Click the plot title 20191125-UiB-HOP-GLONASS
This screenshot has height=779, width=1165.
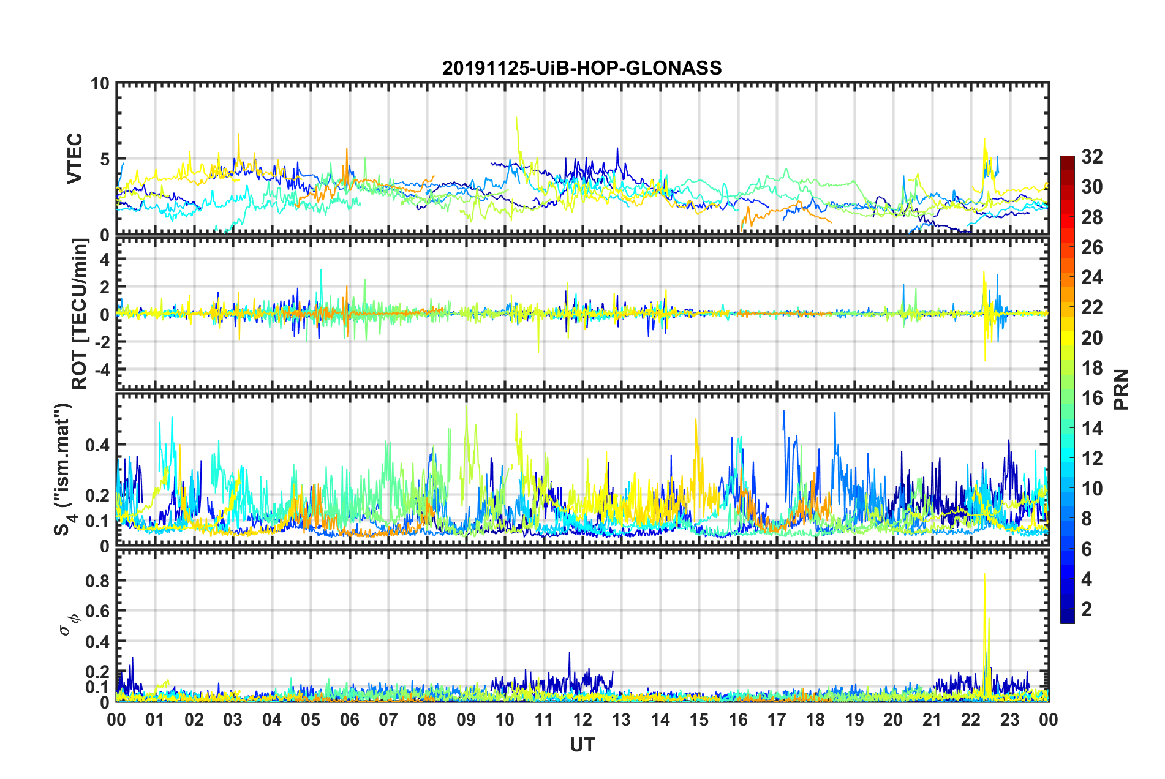[582, 68]
